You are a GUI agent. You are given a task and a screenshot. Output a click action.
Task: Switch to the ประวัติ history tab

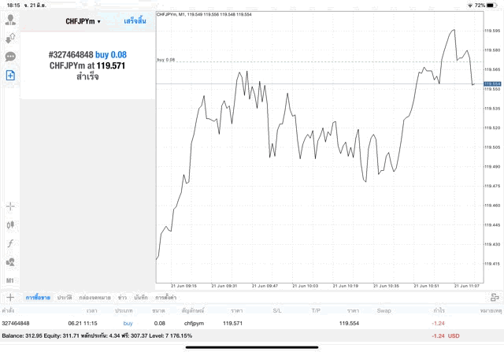(64, 298)
